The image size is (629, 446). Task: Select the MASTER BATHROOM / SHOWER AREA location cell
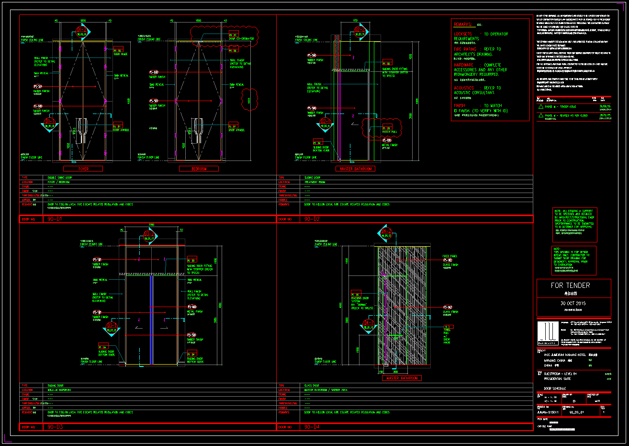[326, 390]
